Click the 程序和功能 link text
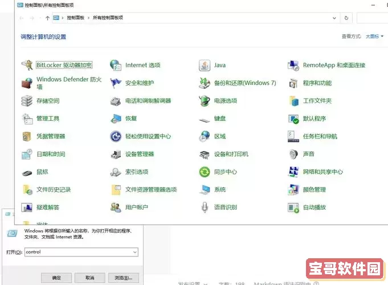Image resolution: width=388 pixels, height=285 pixels. [317, 83]
